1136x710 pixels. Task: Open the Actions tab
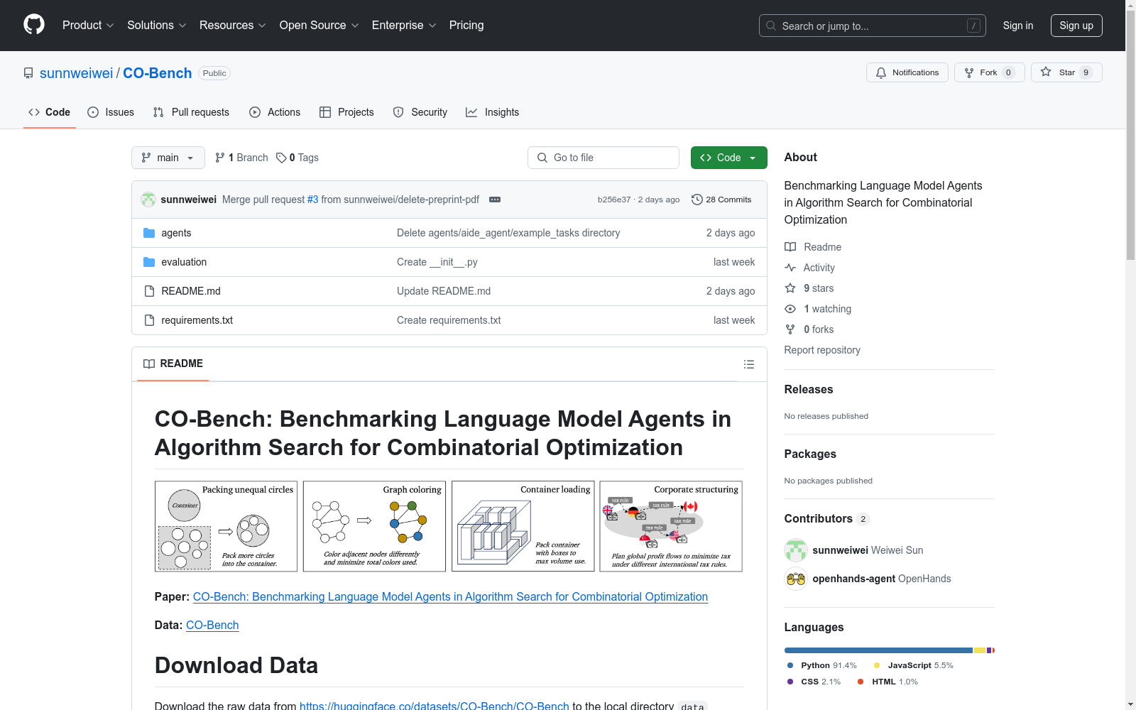click(275, 112)
